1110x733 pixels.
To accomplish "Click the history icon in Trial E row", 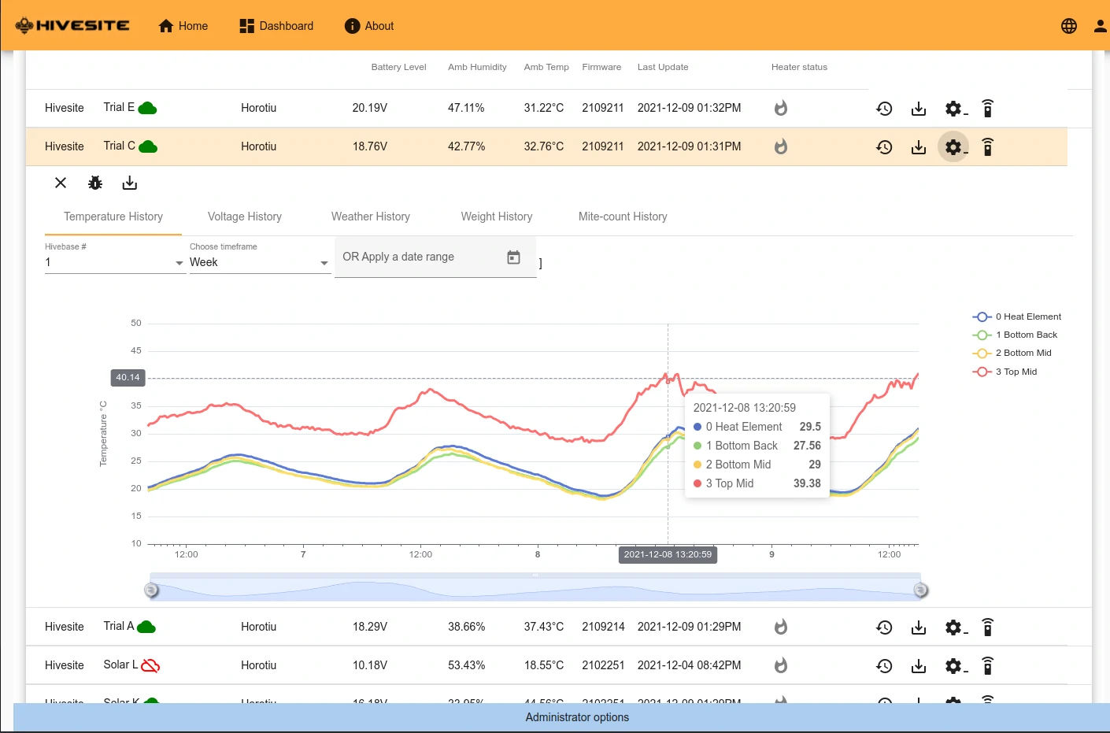I will [x=884, y=109].
